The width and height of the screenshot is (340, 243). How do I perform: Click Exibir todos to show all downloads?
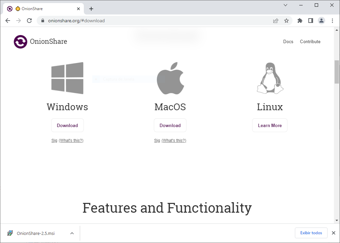(x=311, y=233)
